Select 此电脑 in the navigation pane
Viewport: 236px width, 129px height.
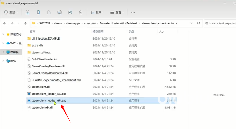tap(14, 52)
